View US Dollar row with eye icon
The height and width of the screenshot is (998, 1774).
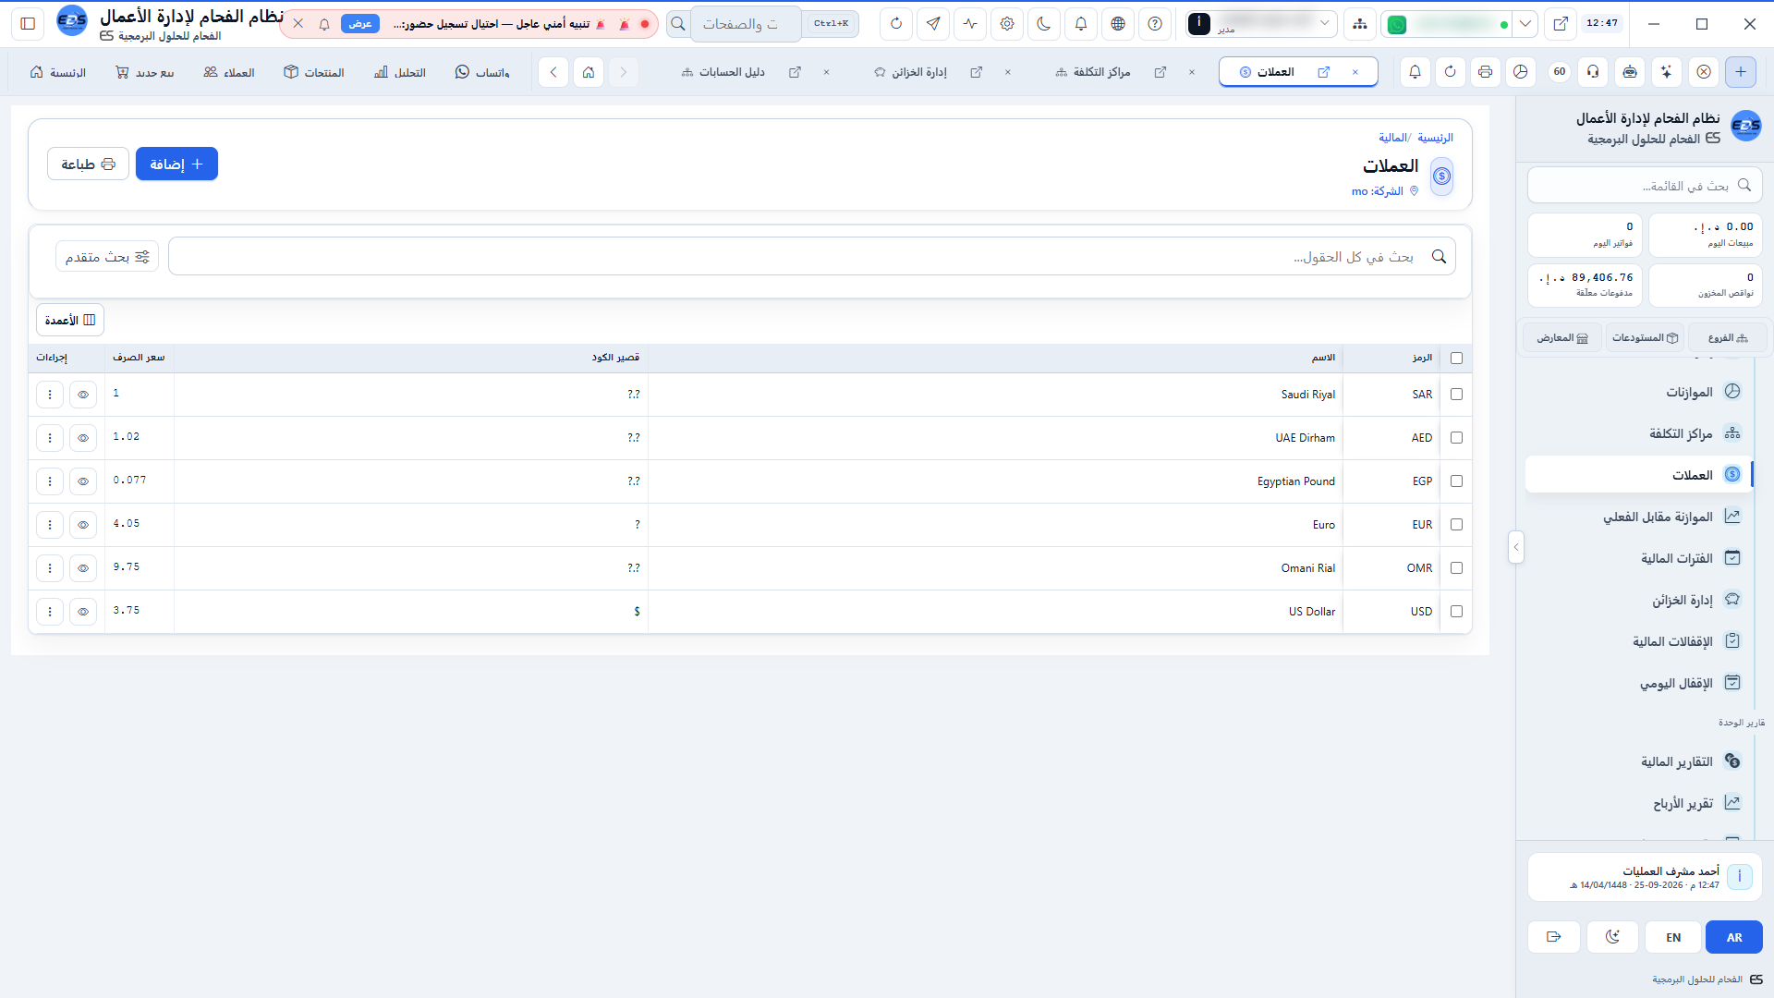tap(83, 612)
